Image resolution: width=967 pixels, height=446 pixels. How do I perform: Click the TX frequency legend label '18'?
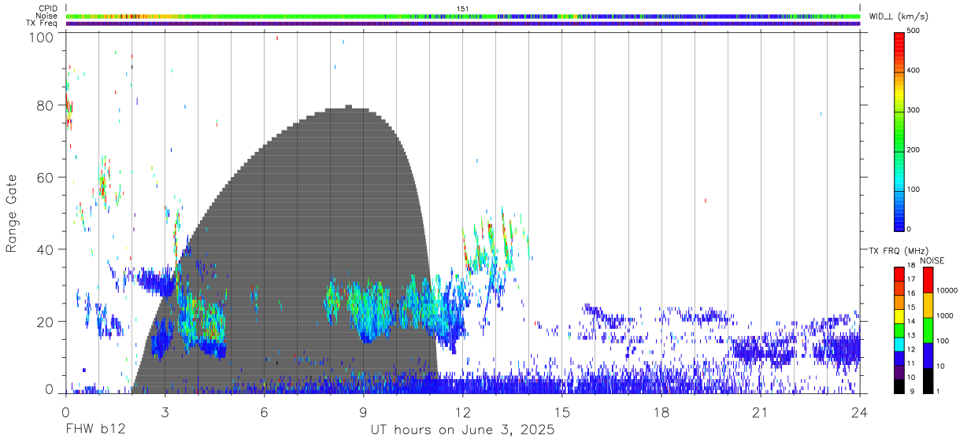(912, 266)
